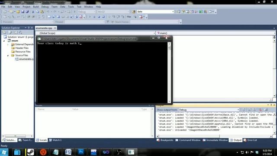Switch to the Watch 1 tab
Image resolution: width=277 pixels, height=156 pixels.
coord(55,140)
